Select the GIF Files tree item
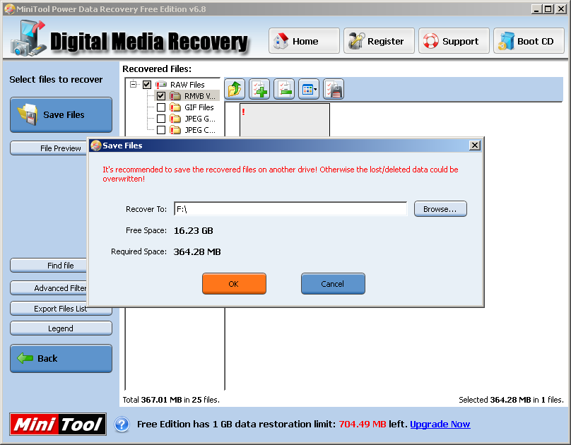The width and height of the screenshot is (571, 445). [199, 107]
